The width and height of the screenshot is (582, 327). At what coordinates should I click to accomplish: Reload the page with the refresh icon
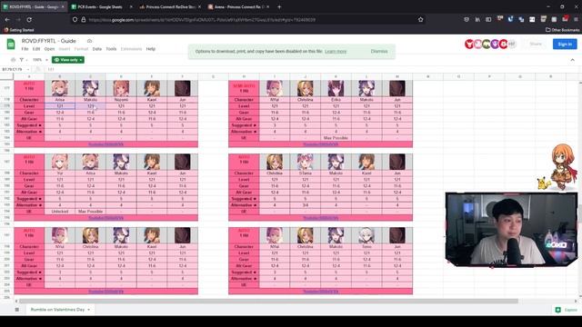(x=29, y=19)
